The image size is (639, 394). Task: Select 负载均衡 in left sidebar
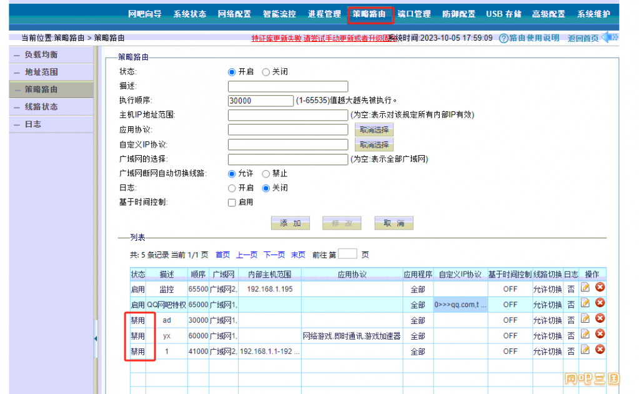pos(41,55)
